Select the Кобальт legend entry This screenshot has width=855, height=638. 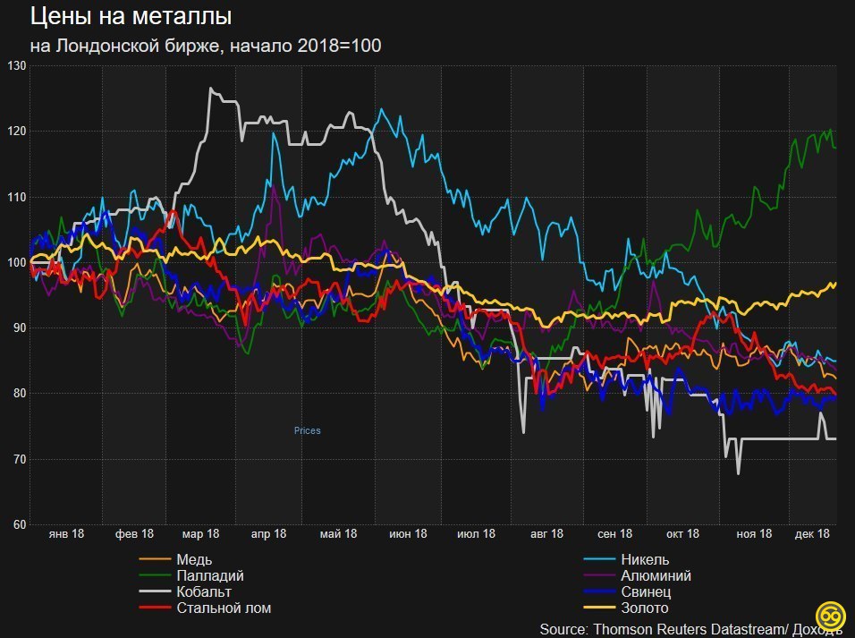(x=185, y=591)
